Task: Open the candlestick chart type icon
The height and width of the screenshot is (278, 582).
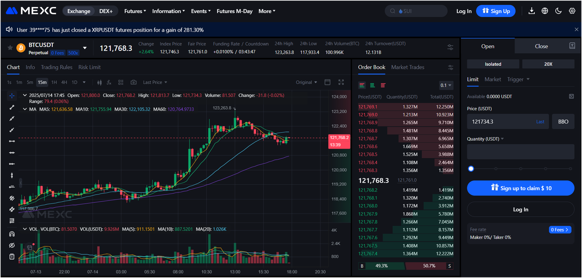Action: (x=99, y=82)
